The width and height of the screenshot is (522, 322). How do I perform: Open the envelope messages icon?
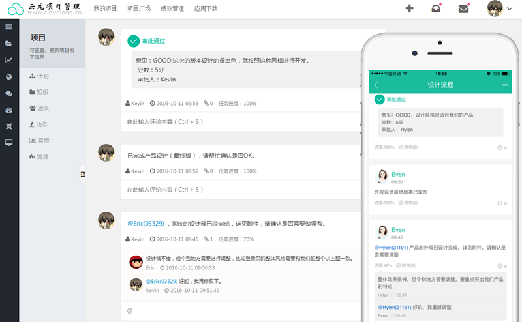(463, 8)
